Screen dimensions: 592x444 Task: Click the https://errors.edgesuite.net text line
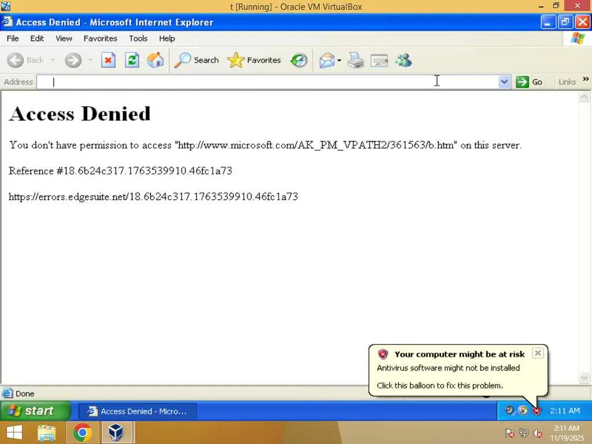[x=153, y=197]
